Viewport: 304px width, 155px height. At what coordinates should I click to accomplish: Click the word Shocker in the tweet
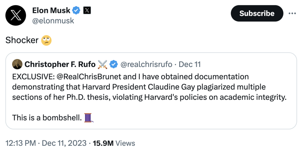(x=22, y=40)
